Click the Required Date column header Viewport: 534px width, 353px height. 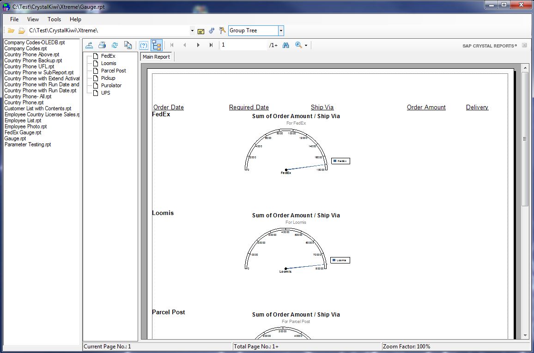pos(249,107)
